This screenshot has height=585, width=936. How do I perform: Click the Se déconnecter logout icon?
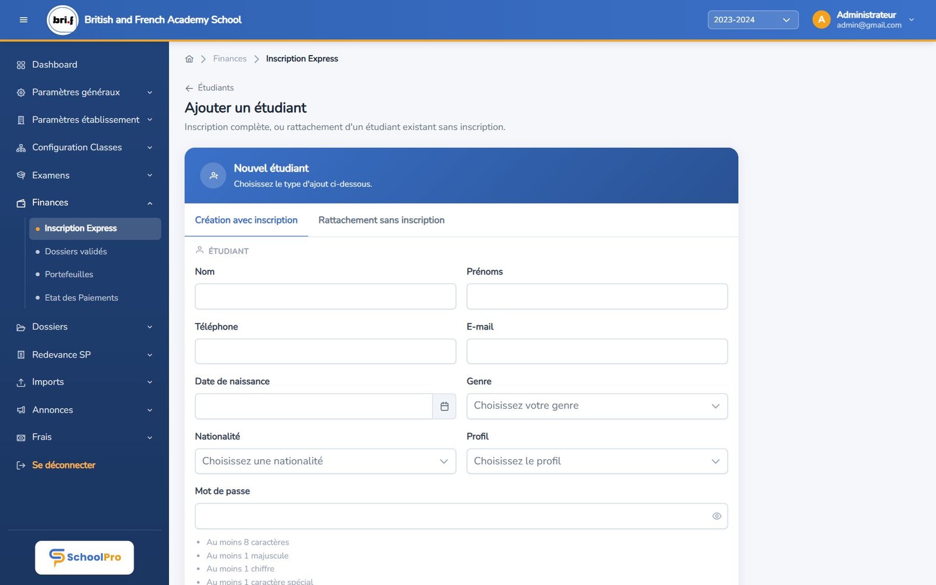(21, 466)
